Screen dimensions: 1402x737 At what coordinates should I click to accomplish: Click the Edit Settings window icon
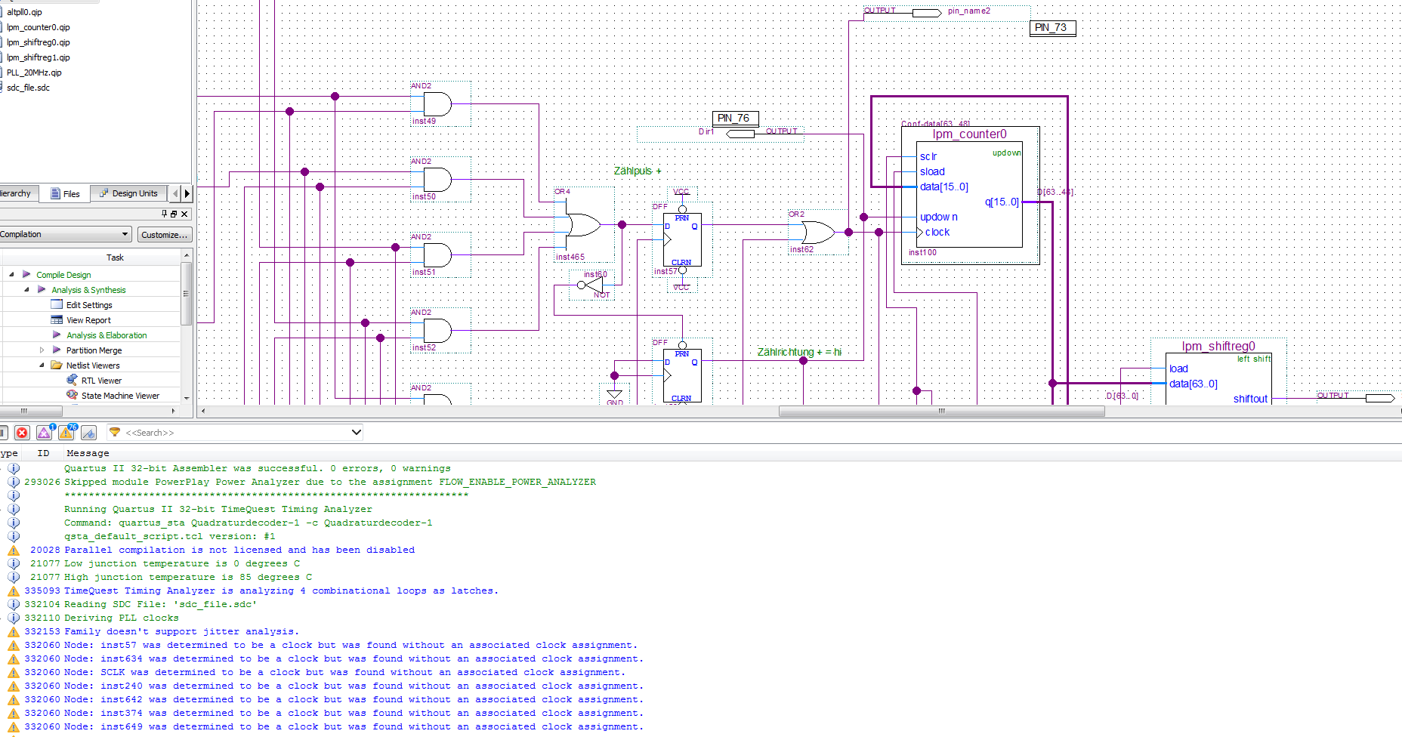[x=57, y=305]
